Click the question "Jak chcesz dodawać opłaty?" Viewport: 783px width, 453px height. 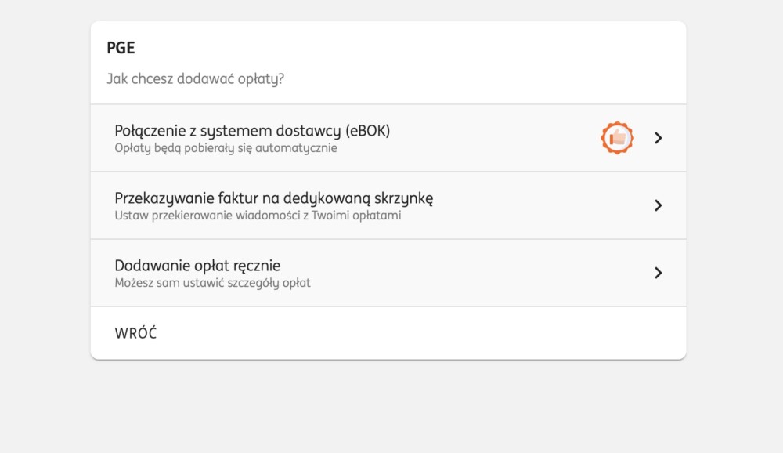195,79
